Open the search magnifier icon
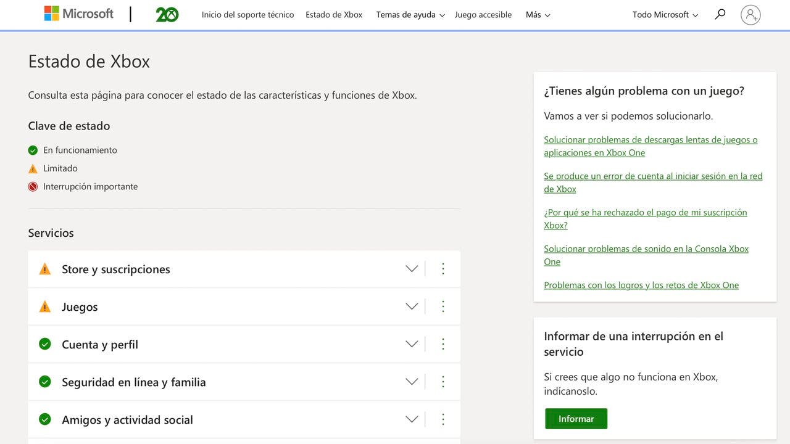 [x=720, y=14]
